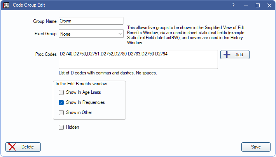The image size is (276, 157).
Task: Maximize the Code Group Edit window
Action: pos(258,6)
